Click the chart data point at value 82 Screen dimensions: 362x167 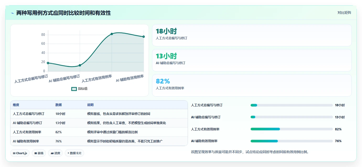(112, 34)
